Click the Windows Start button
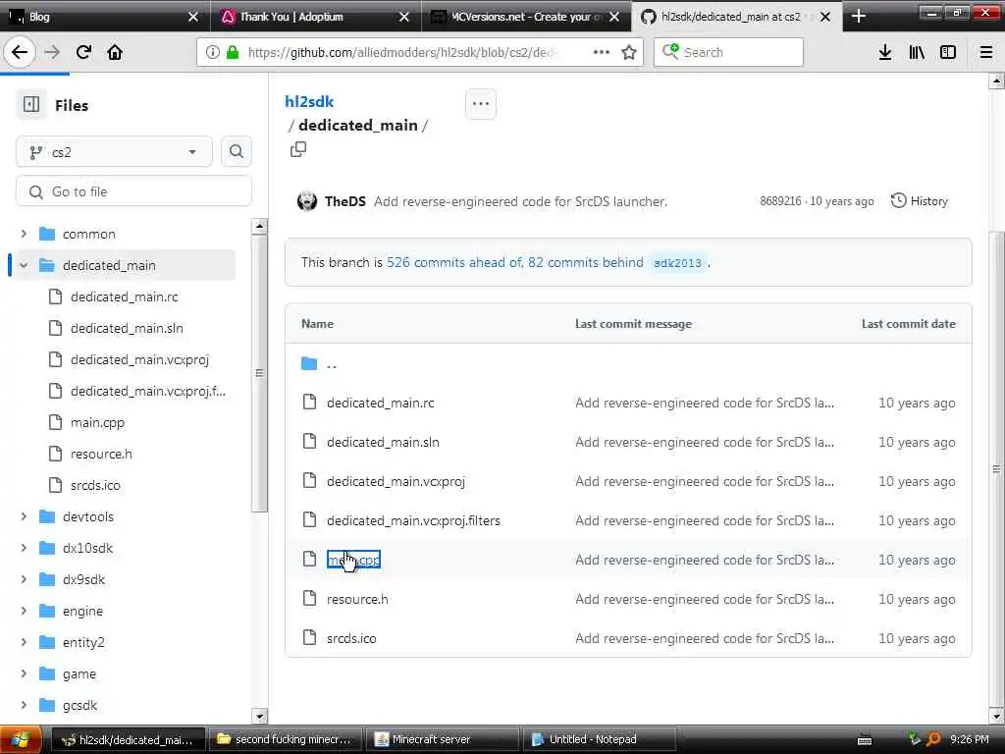This screenshot has width=1005, height=754. click(21, 739)
